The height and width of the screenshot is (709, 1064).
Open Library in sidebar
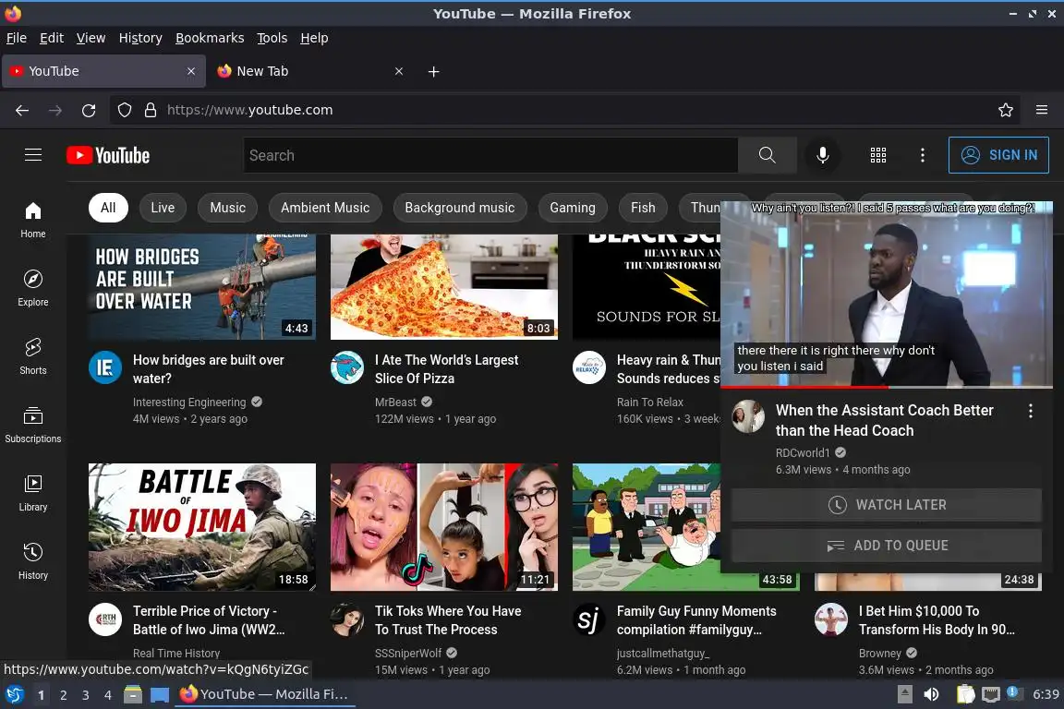point(33,493)
